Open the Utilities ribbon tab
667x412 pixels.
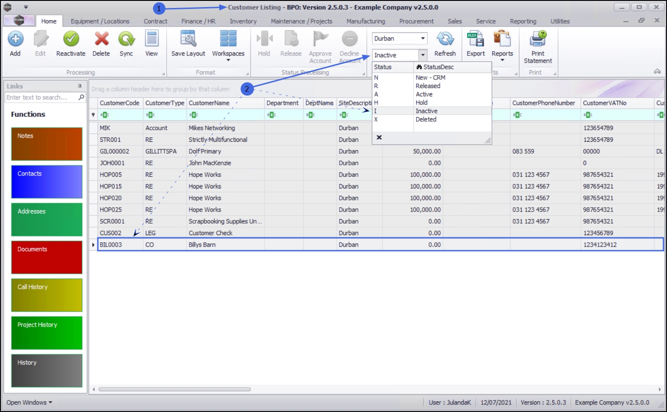coord(560,21)
